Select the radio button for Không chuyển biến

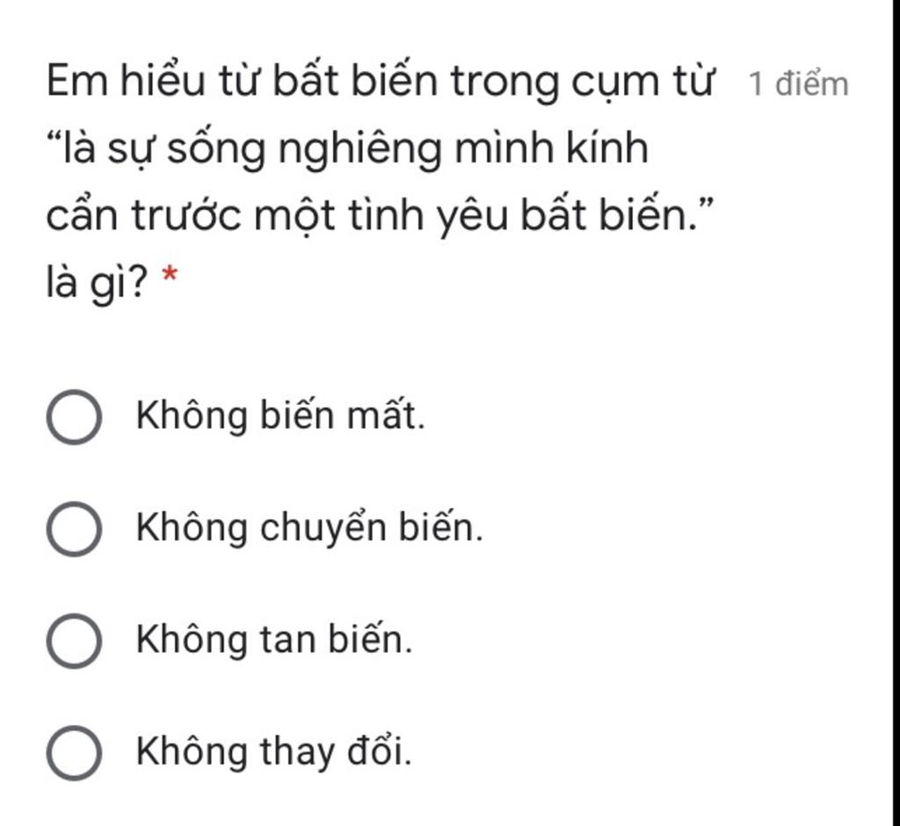click(74, 529)
